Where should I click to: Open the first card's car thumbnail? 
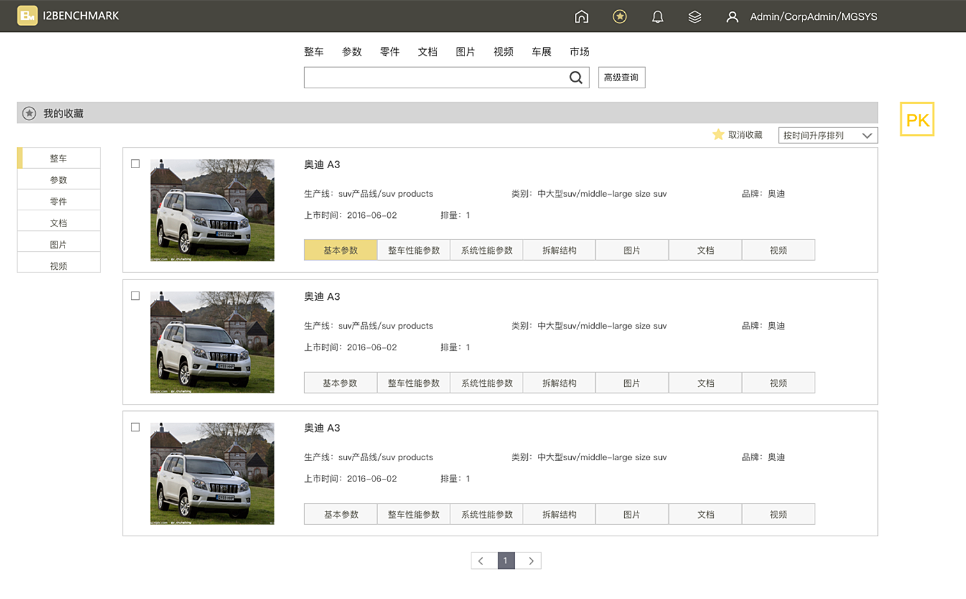point(212,210)
